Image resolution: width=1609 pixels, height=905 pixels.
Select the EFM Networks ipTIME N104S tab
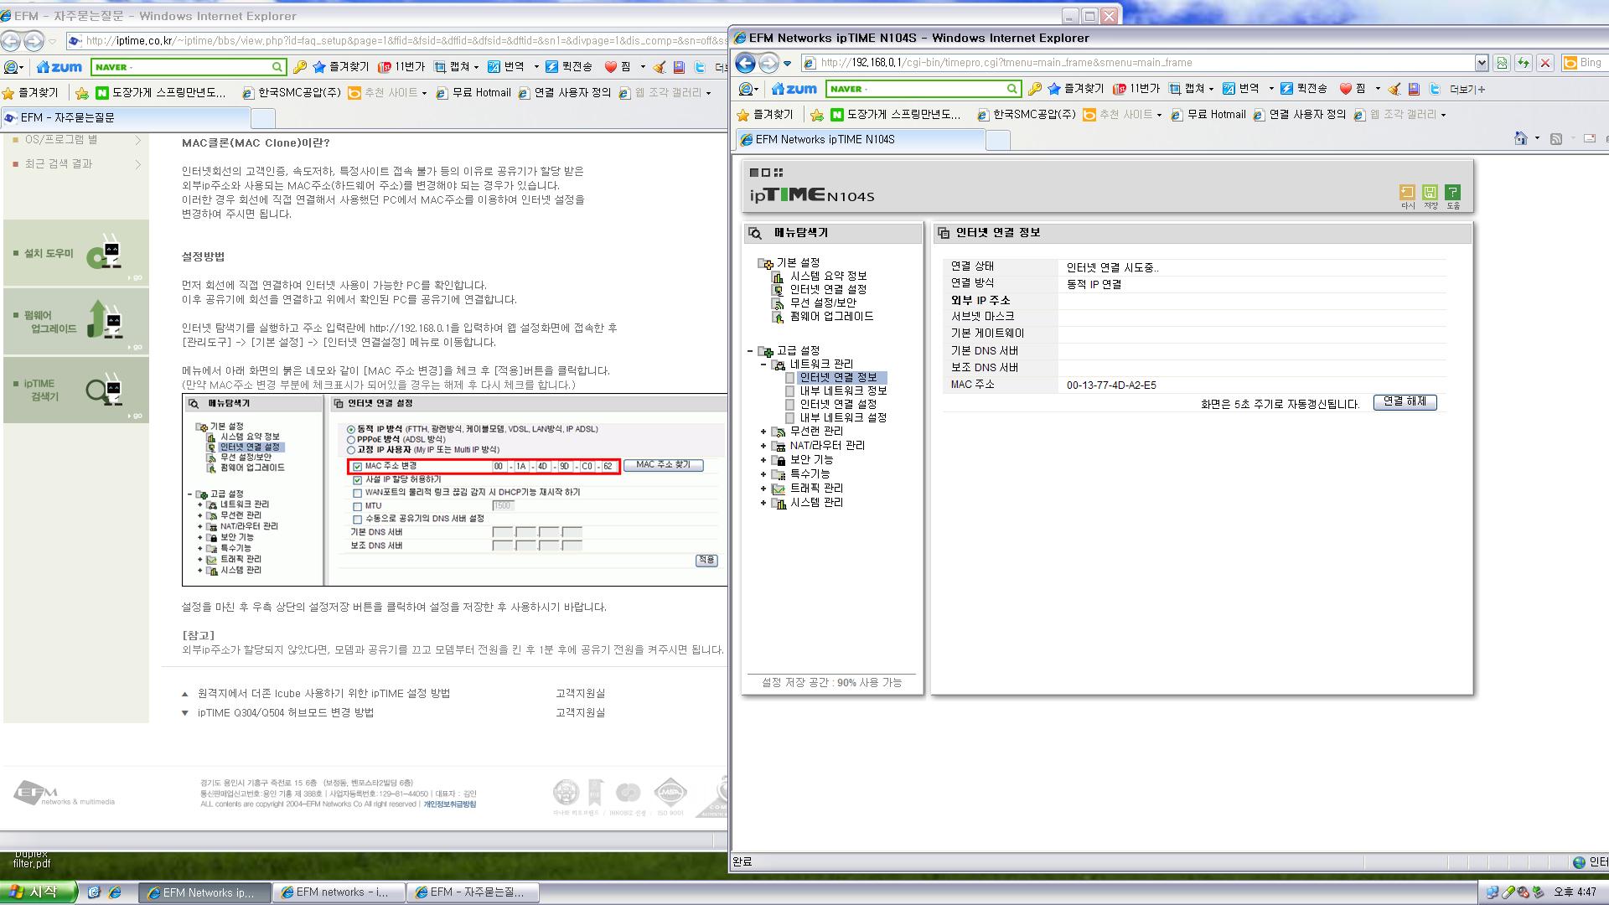860,140
